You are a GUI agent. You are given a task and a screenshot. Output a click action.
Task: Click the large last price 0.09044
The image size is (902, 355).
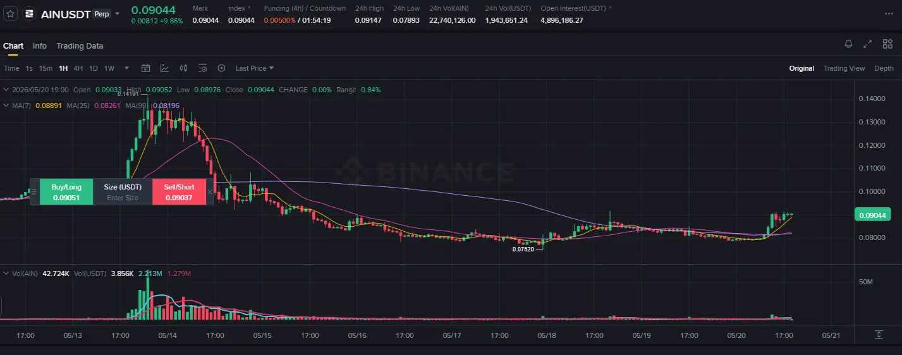[x=154, y=9]
